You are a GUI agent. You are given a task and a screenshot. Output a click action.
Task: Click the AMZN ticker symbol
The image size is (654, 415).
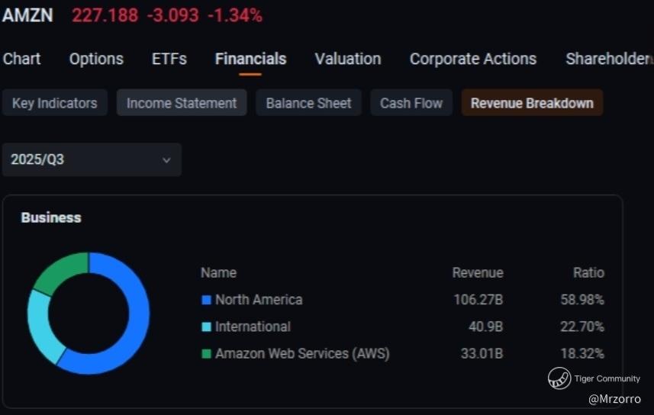click(28, 15)
